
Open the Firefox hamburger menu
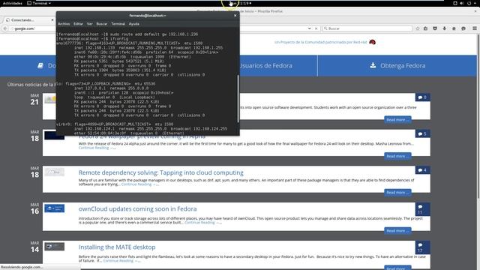tap(475, 28)
